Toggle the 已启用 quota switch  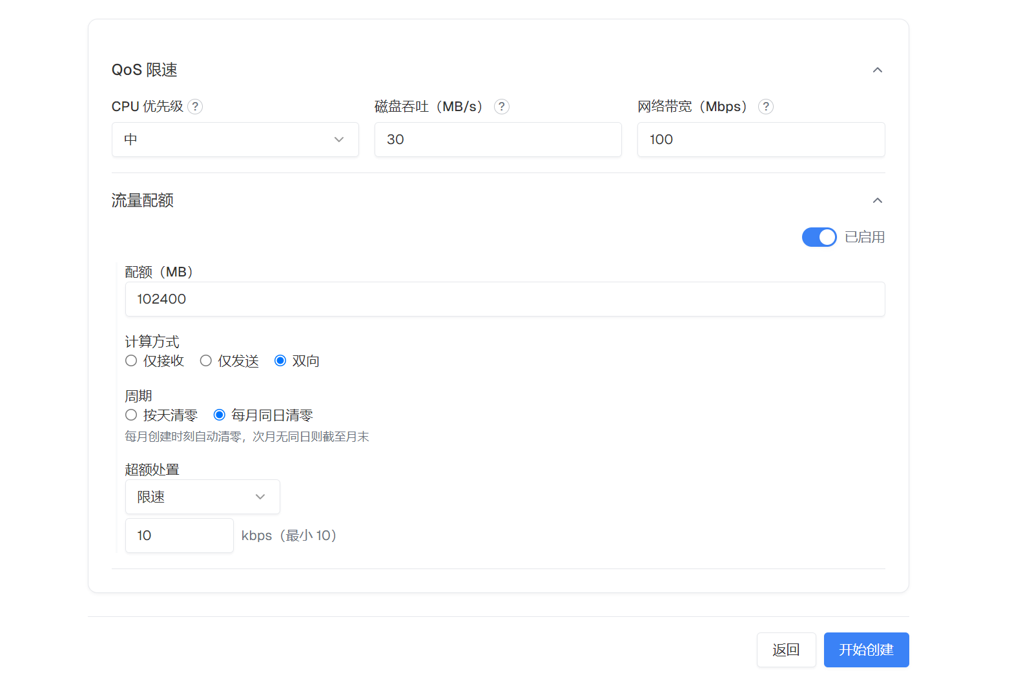pyautogui.click(x=820, y=237)
